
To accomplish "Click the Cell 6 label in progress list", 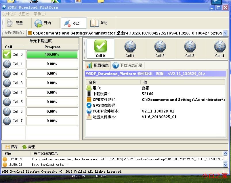I will click(x=18, y=111).
